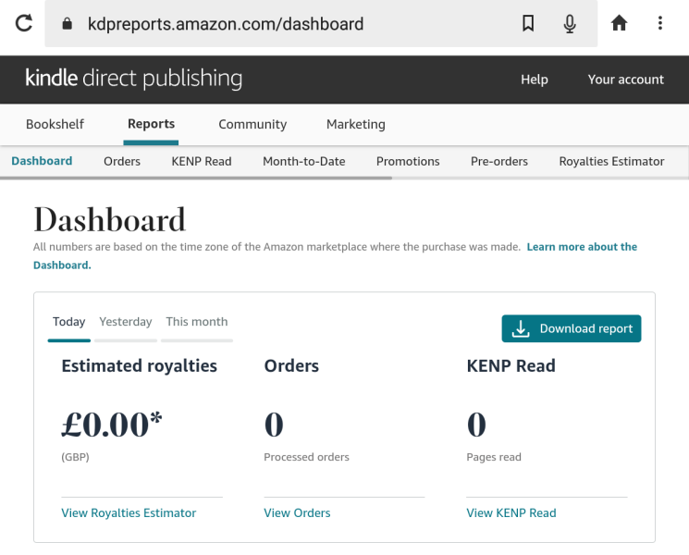Open the browser three-dot menu
The image size is (689, 555).
[x=660, y=24]
